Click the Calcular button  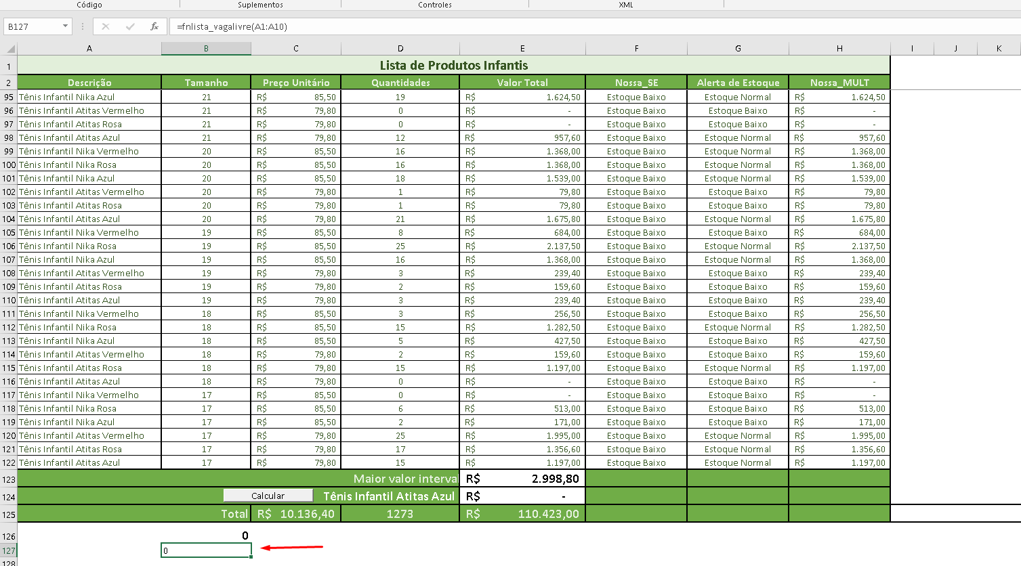(268, 496)
